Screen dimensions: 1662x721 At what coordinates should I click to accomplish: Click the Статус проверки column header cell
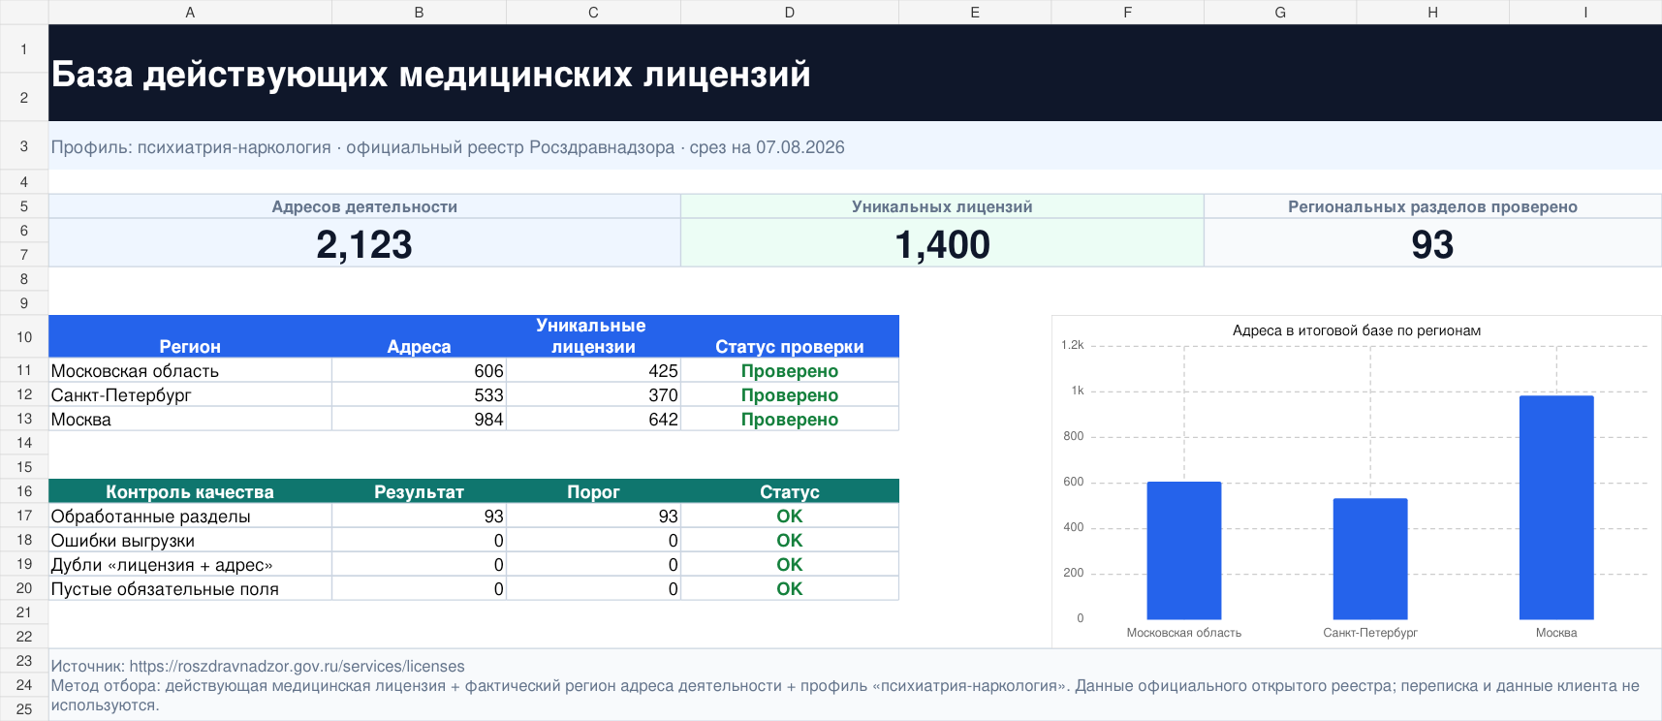click(790, 336)
